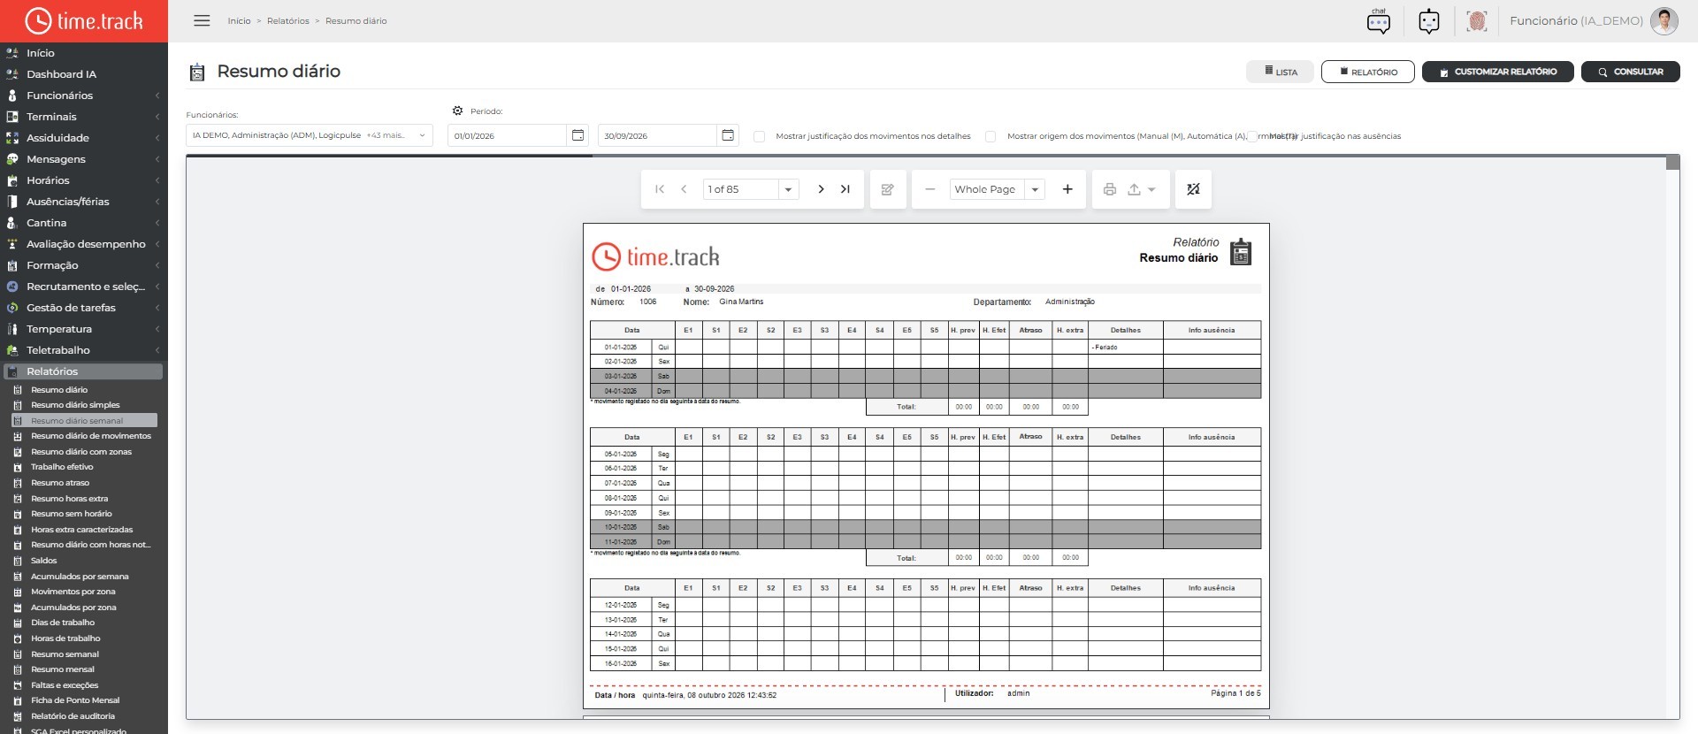The image size is (1698, 734).
Task: Check 'Mostrar origem dos movimentos' option
Action: [x=990, y=136]
